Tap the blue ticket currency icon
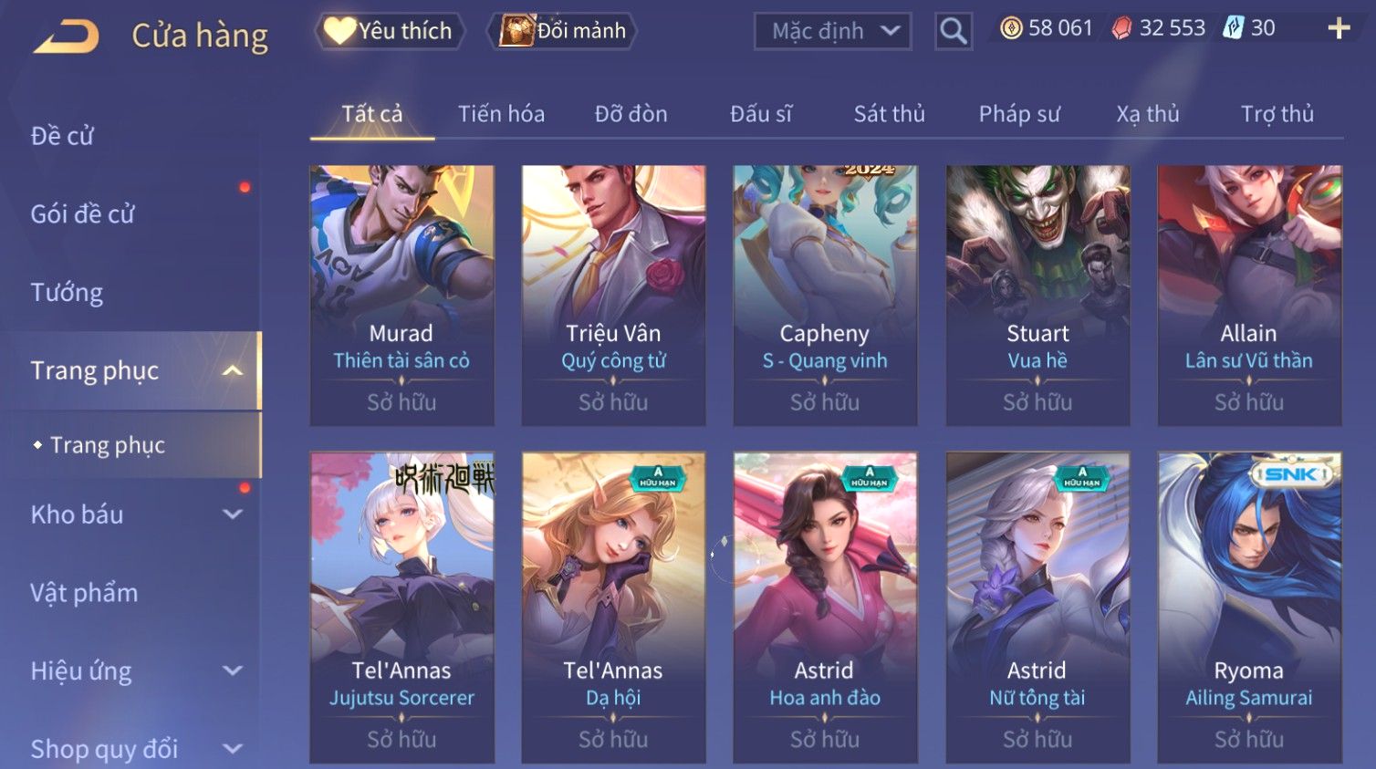The height and width of the screenshot is (769, 1376). (1234, 28)
